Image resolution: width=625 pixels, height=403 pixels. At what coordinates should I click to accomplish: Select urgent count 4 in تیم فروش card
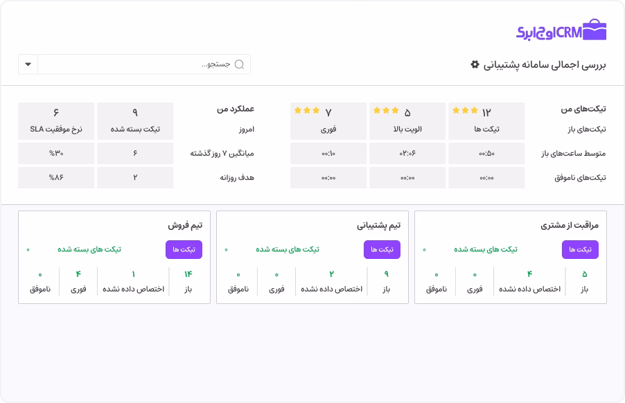[x=78, y=274]
